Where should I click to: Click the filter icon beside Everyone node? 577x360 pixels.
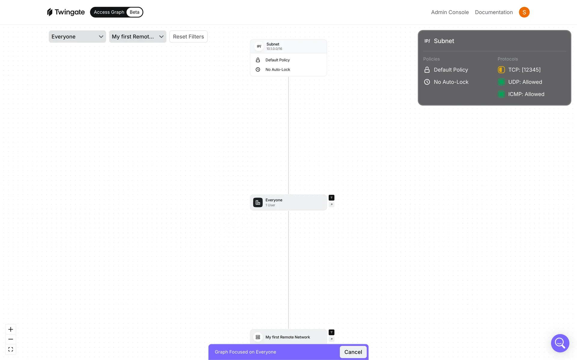click(331, 198)
